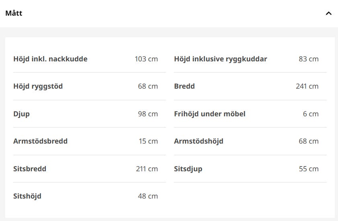Click the 211 cm seat width value
The width and height of the screenshot is (338, 221).
tap(147, 169)
